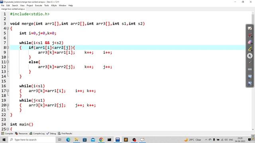This screenshot has height=143, width=255.
Task: Click the 'int main()' line
Action: 22,124
